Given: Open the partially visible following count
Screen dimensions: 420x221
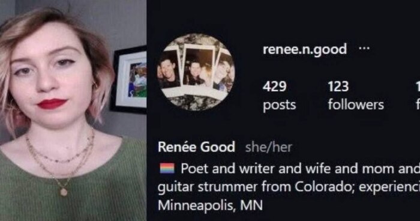Looking at the screenshot, I should pos(418,95).
